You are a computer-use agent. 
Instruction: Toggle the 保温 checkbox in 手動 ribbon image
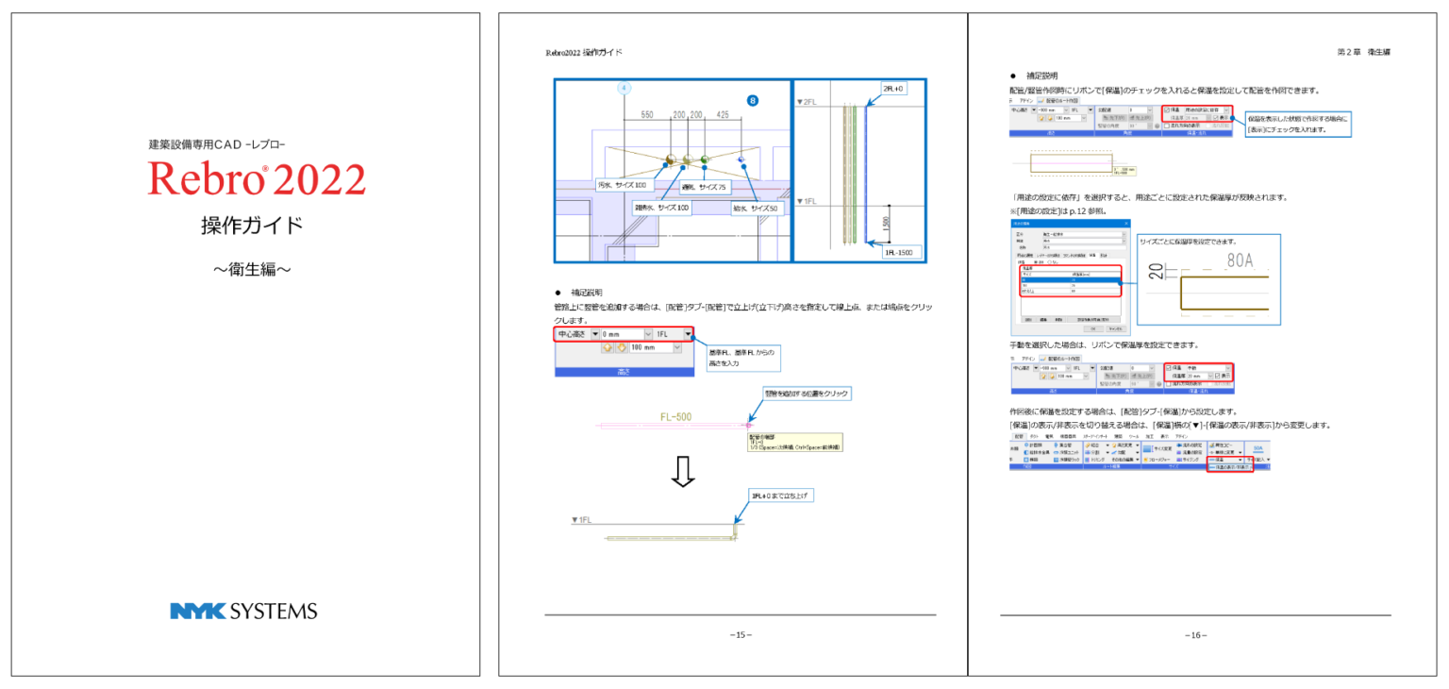point(1167,368)
